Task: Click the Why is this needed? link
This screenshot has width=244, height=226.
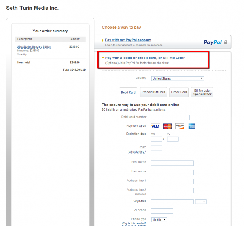Action: [x=134, y=223]
